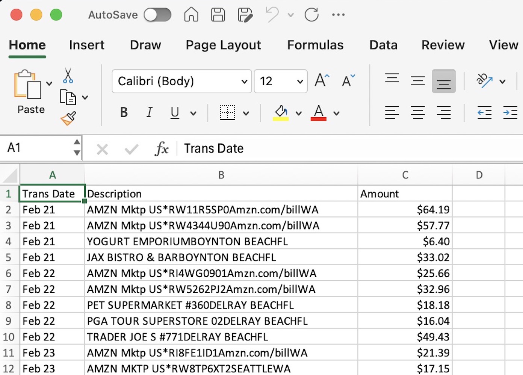This screenshot has height=375, width=523.
Task: Select column A header
Action: click(52, 175)
